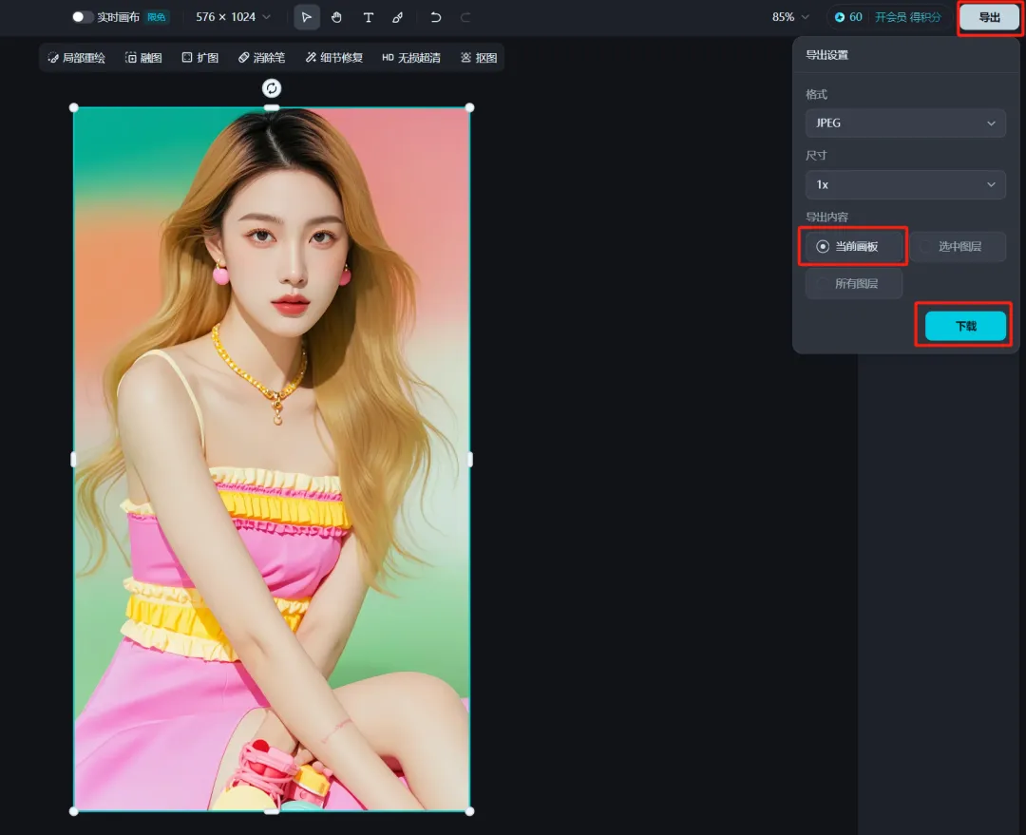Screen dimensions: 1026x835
Task: Select the brush tool in the toolbar
Action: coord(398,17)
